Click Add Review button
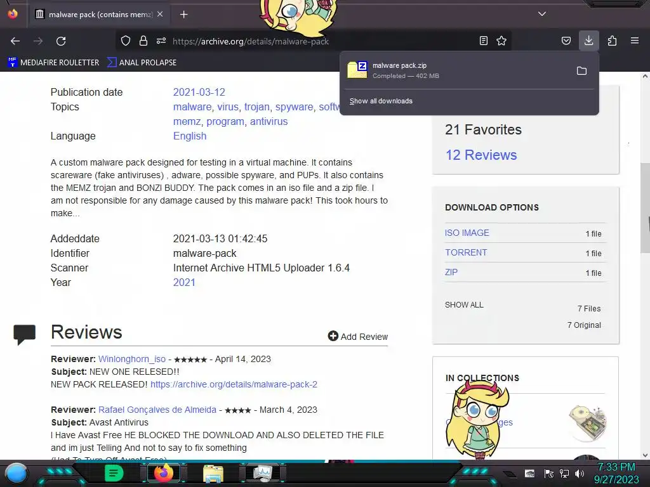 pos(358,336)
